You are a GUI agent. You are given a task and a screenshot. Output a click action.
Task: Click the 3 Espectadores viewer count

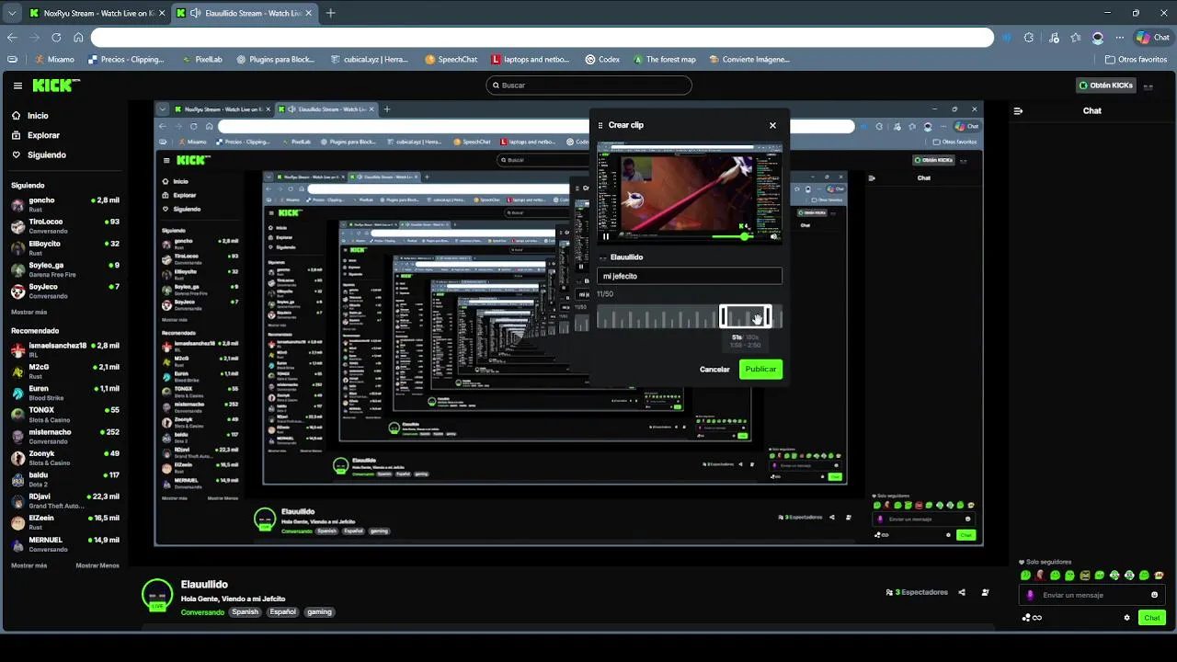tap(916, 592)
